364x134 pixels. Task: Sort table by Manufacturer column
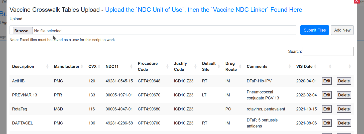[67, 67]
